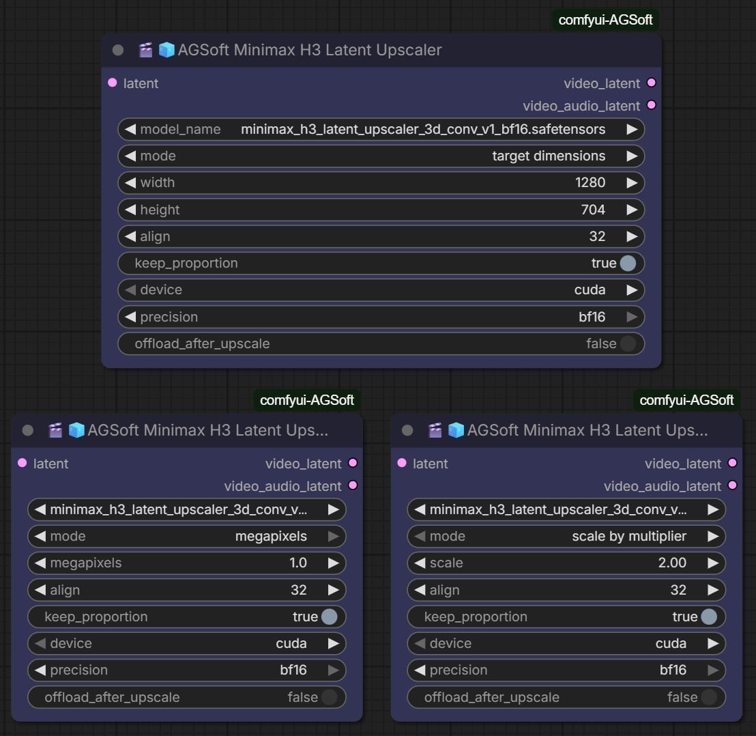Image resolution: width=756 pixels, height=736 pixels.
Task: Increase the megapixels value with its right arrow
Action: point(333,563)
